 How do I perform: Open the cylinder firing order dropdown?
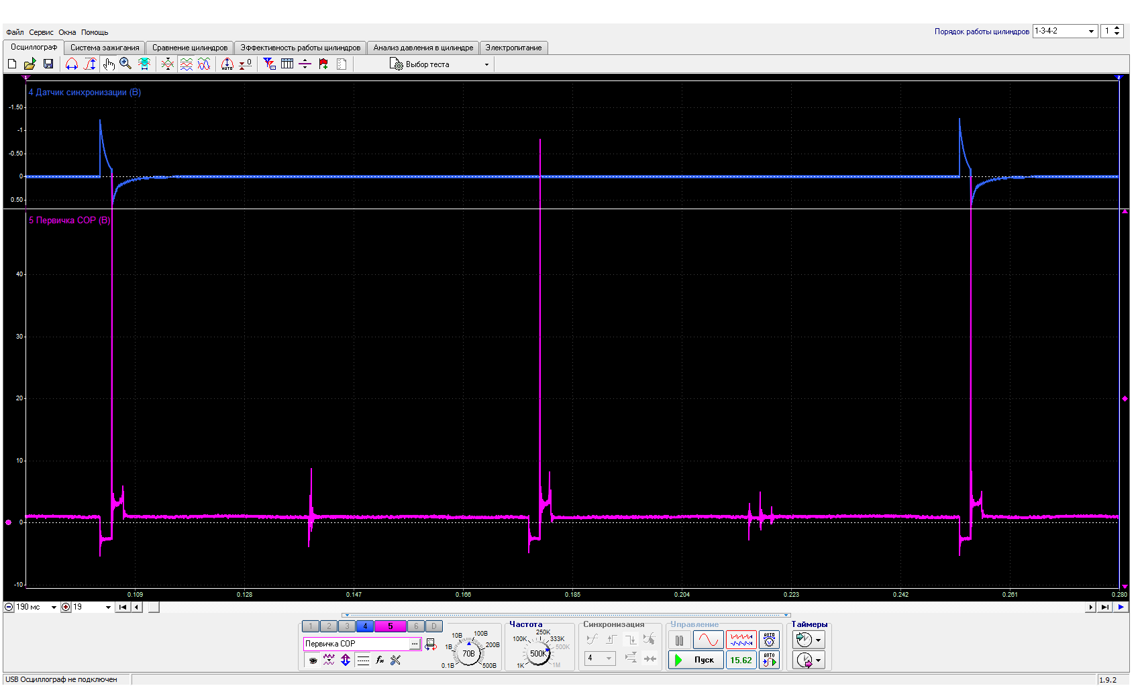pyautogui.click(x=1065, y=31)
